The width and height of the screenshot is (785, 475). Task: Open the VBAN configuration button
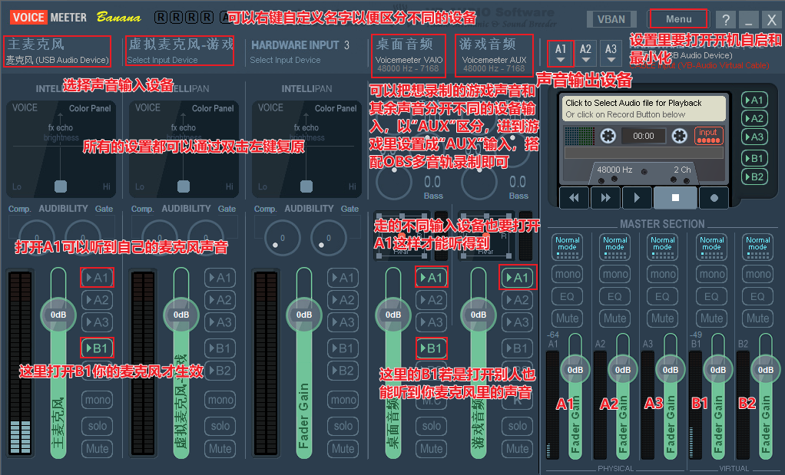pyautogui.click(x=611, y=20)
